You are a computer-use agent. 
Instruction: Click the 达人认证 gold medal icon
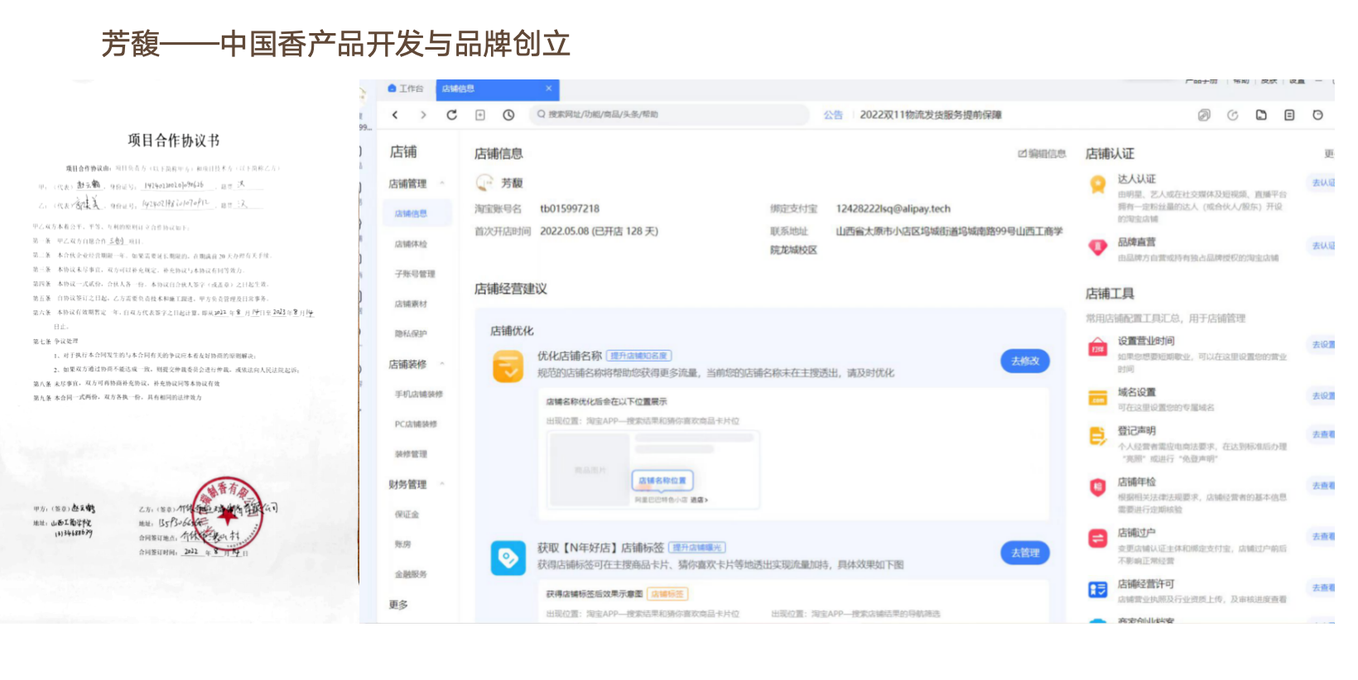click(x=1098, y=184)
